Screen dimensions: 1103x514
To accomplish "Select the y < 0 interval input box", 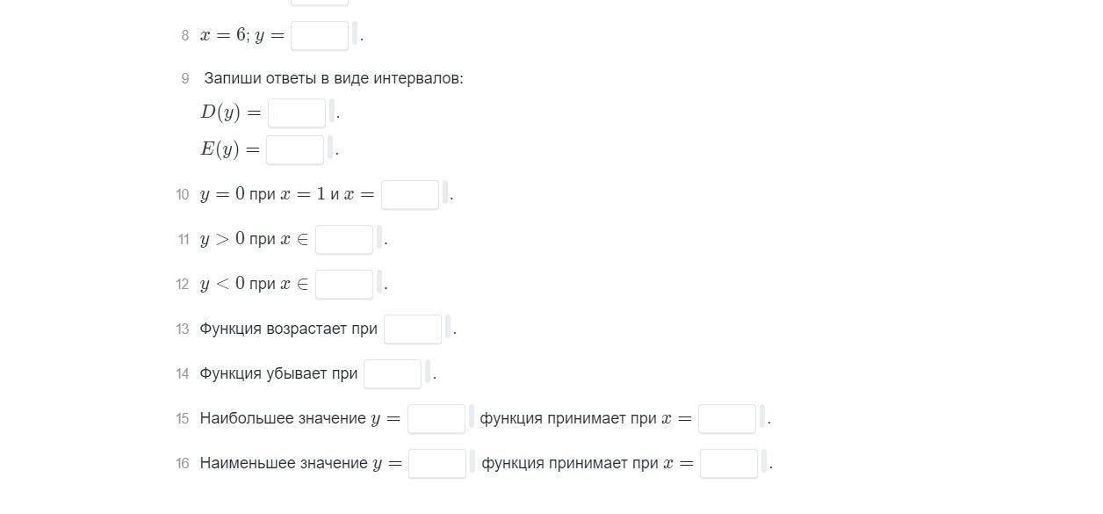I will click(x=344, y=285).
